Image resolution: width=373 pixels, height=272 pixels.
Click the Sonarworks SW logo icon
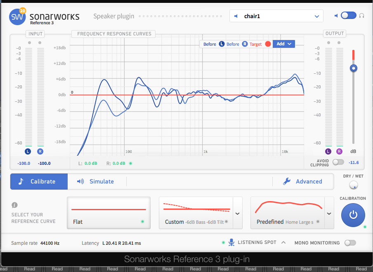click(17, 16)
